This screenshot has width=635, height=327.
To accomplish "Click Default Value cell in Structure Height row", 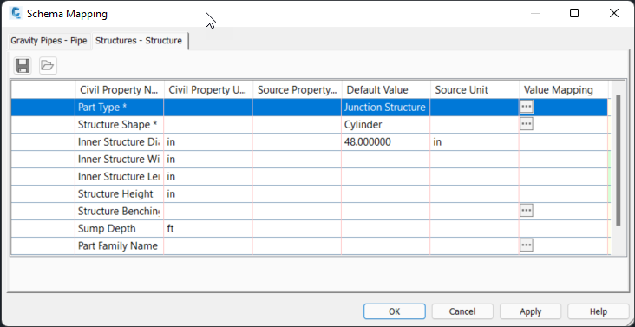I will [x=385, y=194].
